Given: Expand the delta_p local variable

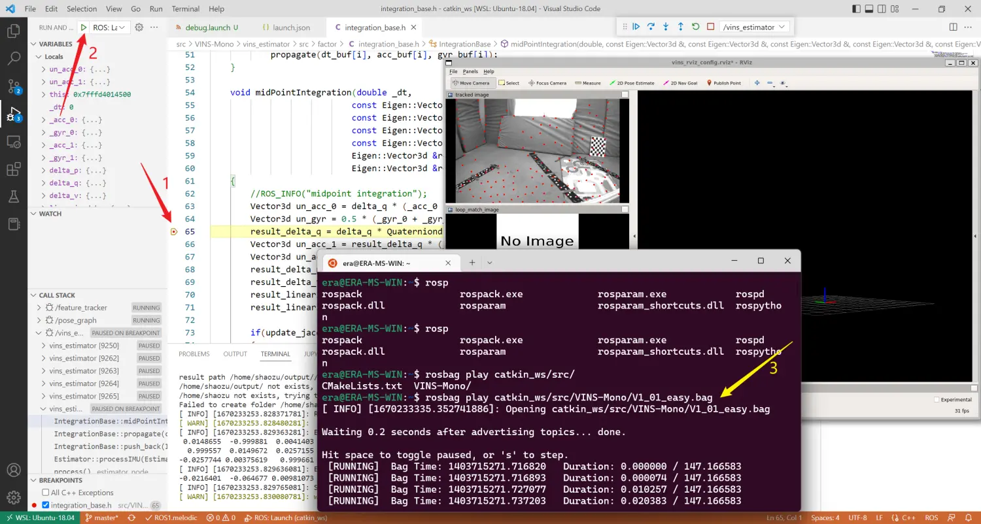Looking at the screenshot, I should click(44, 171).
